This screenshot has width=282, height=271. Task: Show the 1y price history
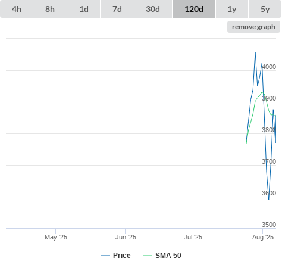[232, 9]
